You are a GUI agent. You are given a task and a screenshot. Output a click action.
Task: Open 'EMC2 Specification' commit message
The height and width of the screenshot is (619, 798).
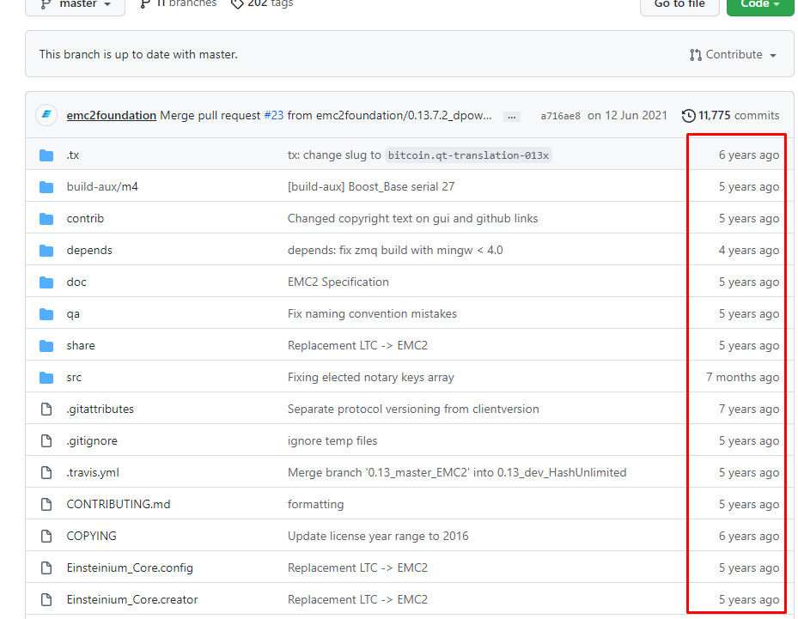pyautogui.click(x=338, y=282)
